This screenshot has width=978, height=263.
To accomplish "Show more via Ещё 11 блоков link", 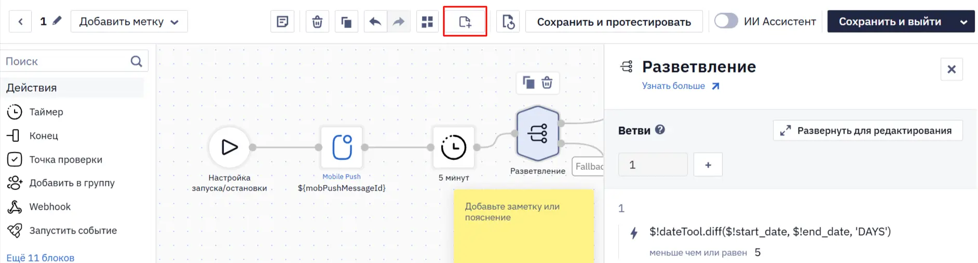I will click(40, 257).
